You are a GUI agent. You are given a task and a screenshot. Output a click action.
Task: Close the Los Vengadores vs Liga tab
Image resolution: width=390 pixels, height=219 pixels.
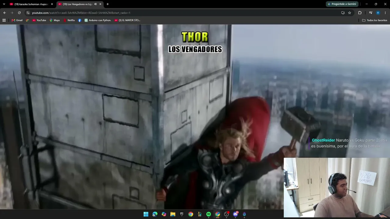(100, 4)
